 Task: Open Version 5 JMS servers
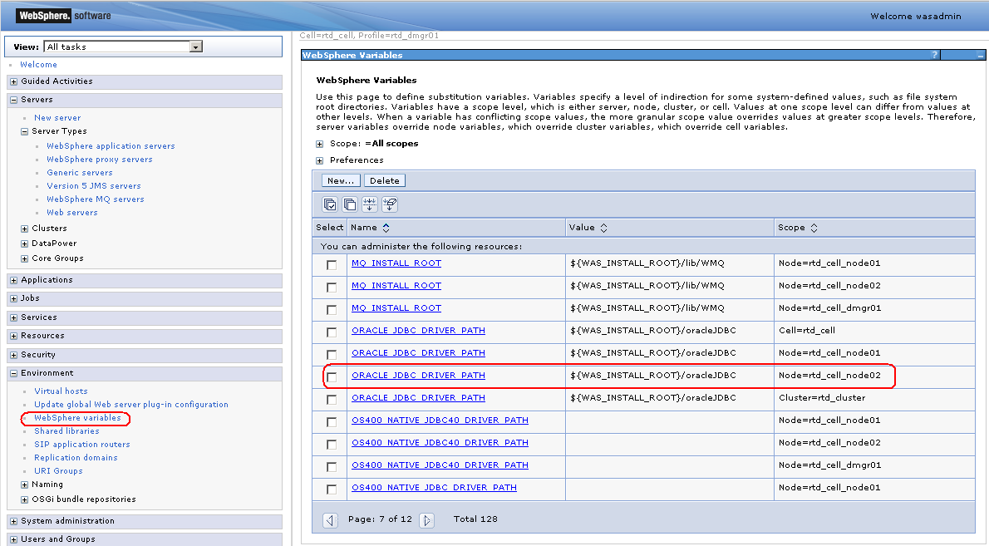pos(94,185)
